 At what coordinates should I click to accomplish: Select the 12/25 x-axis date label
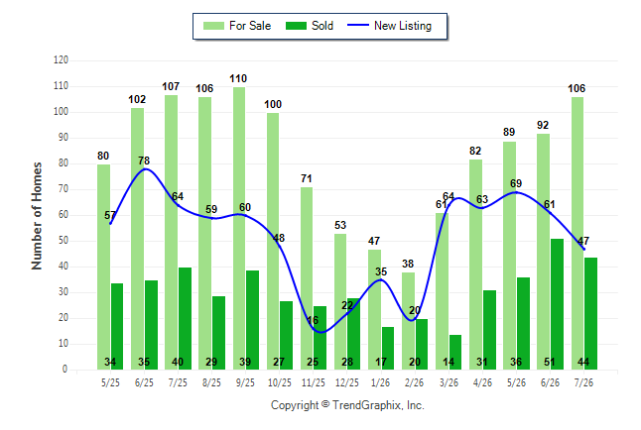347,382
